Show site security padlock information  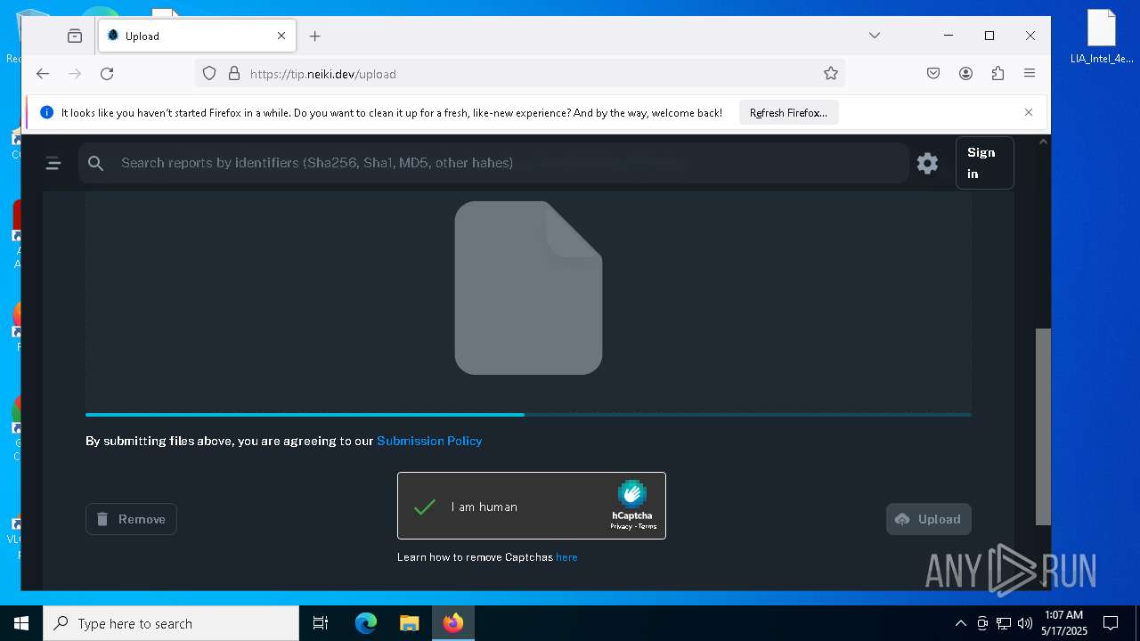coord(234,74)
